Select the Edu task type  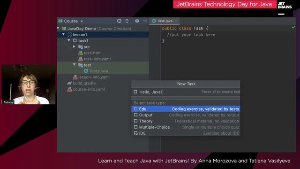pyautogui.click(x=186, y=109)
